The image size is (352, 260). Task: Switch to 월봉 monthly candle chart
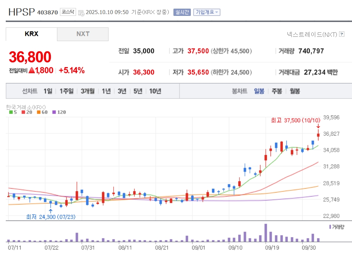295,91
